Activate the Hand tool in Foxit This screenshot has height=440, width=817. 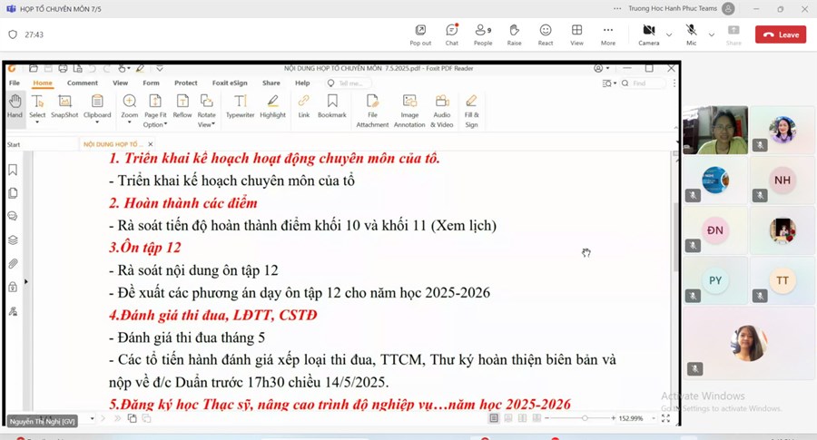click(x=15, y=106)
